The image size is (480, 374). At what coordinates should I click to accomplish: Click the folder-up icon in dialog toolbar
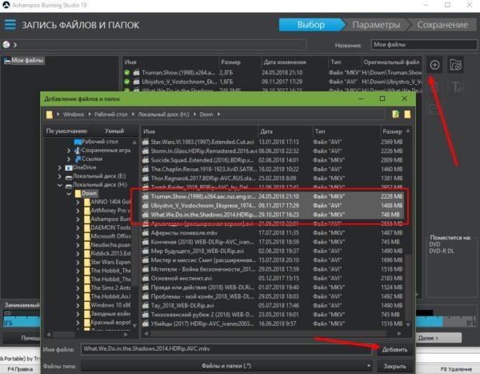(x=396, y=115)
